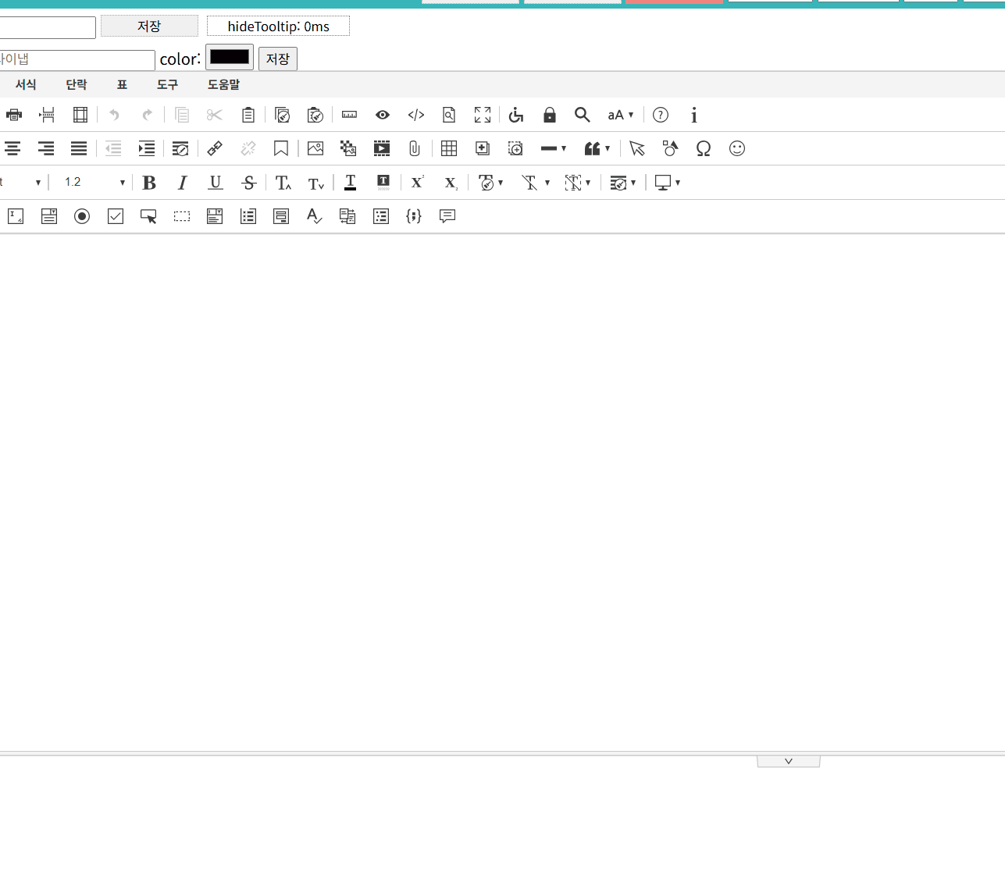The image size is (1005, 893).
Task: Open the 단락 menu
Action: [77, 84]
